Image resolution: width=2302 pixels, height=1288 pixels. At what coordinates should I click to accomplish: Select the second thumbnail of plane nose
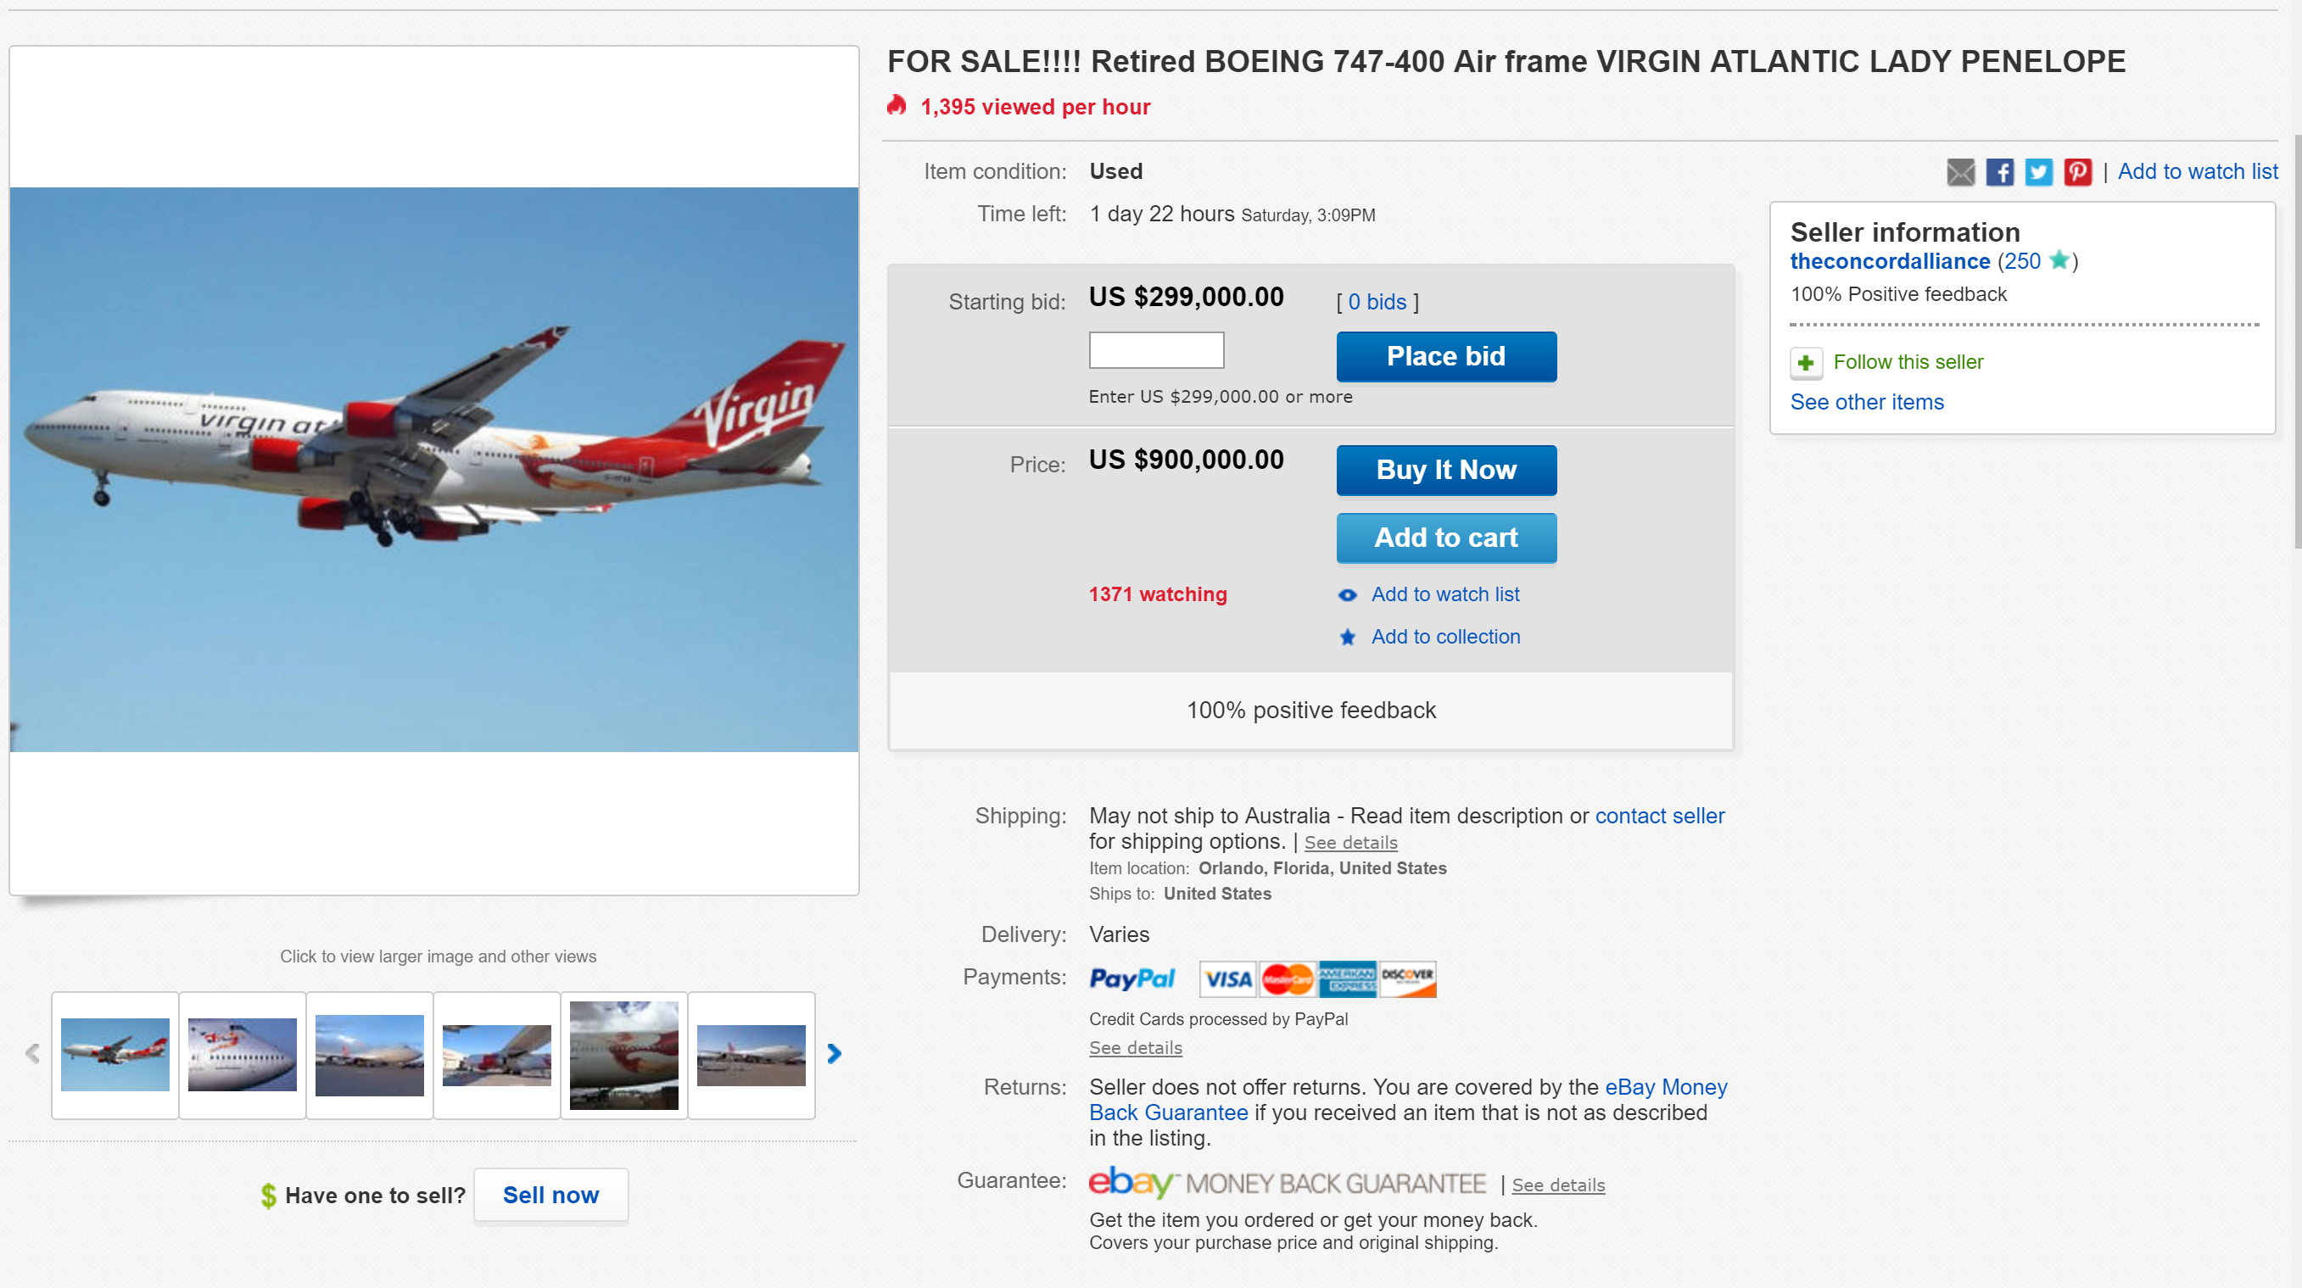tap(243, 1054)
